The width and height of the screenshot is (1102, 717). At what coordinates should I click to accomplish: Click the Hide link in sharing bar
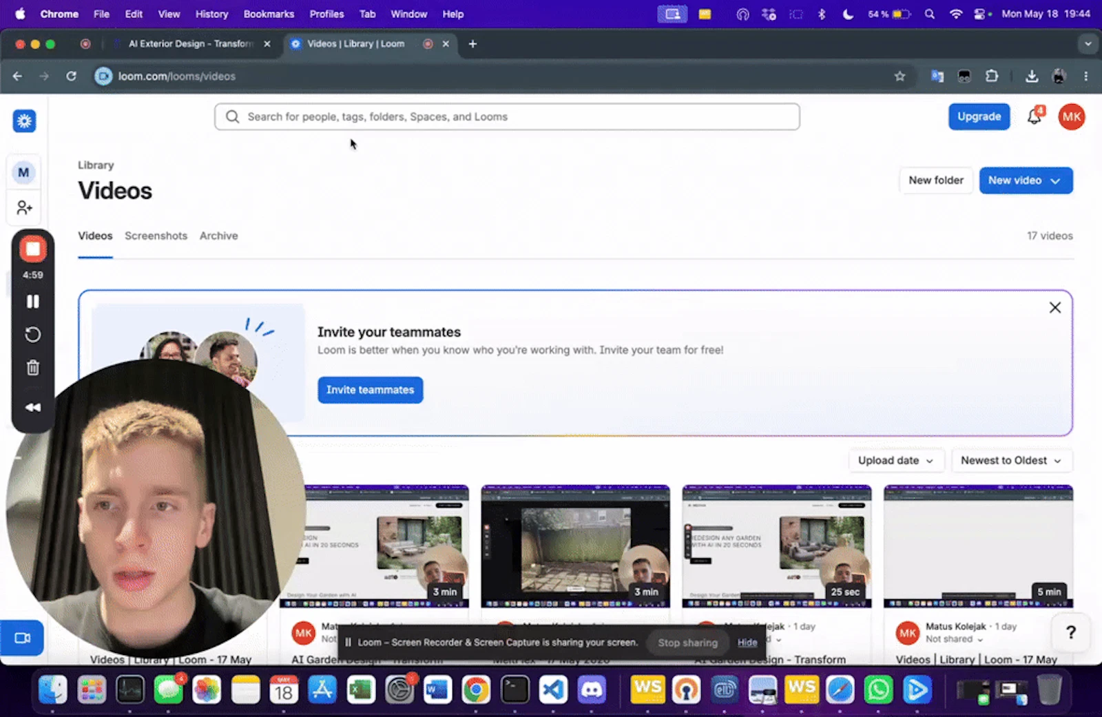click(747, 643)
